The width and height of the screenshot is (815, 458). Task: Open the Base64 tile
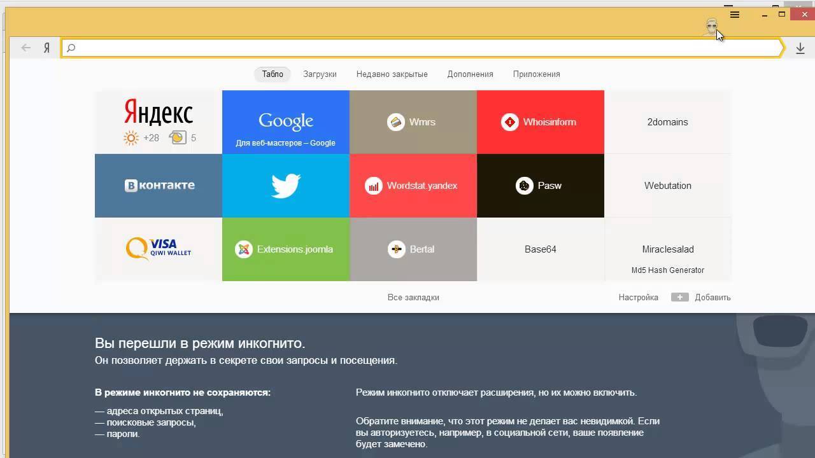(x=541, y=249)
